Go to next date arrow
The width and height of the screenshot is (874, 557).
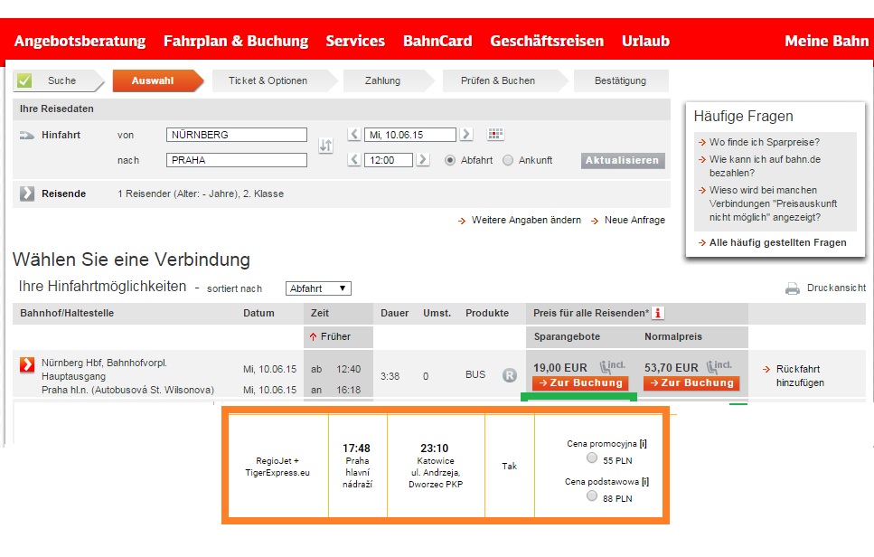[x=466, y=135]
